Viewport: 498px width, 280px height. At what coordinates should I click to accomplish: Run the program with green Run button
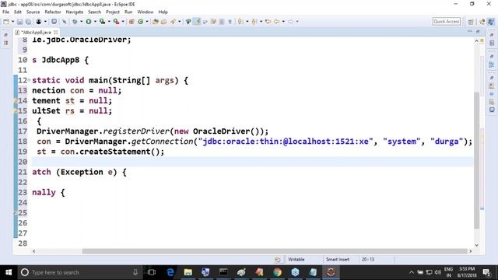click(x=89, y=22)
